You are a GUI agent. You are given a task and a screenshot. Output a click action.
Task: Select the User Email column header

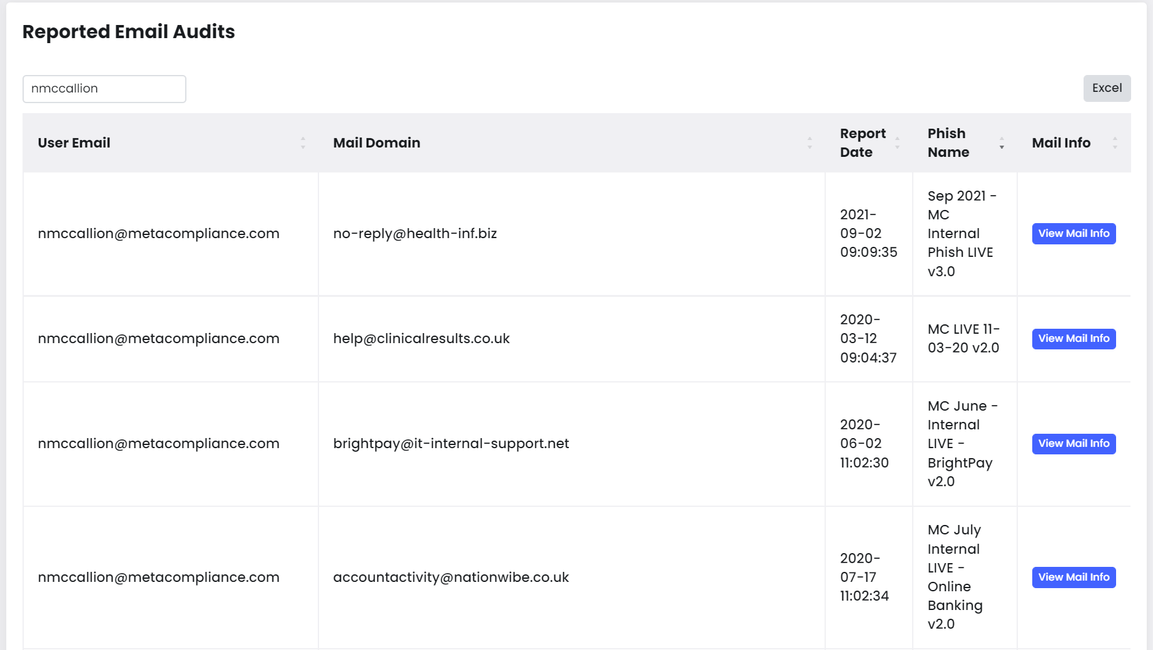(74, 143)
